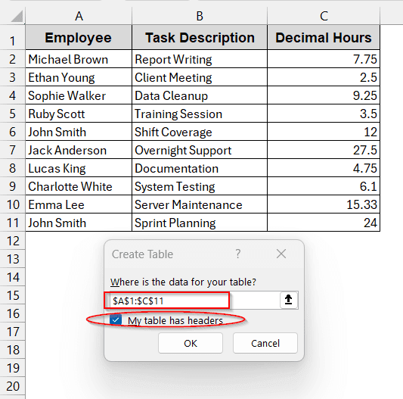The width and height of the screenshot is (403, 399).
Task: Click the 15.33 hours cell
Action: 324,204
